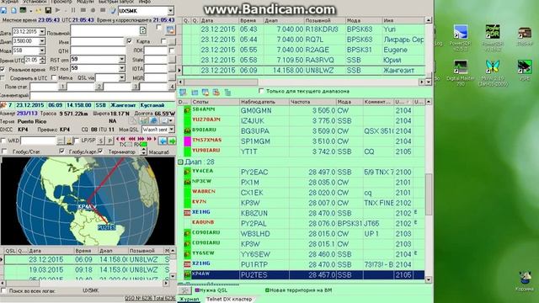This screenshot has width=539, height=303.
Task: Open the QSL via dropdown
Action: coord(121,77)
